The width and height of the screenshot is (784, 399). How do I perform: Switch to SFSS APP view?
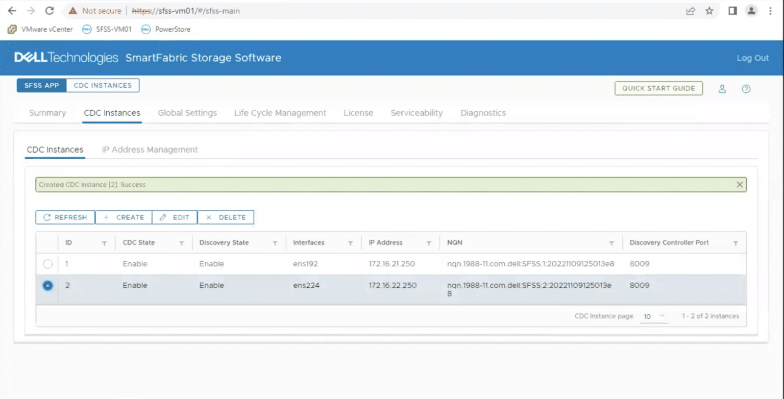coord(42,85)
